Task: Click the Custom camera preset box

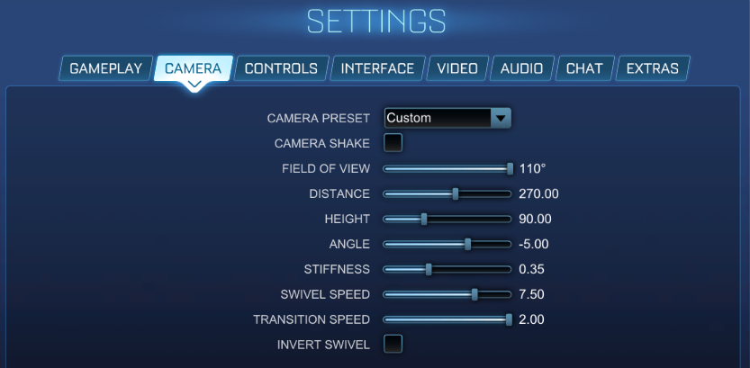Action: [438, 118]
